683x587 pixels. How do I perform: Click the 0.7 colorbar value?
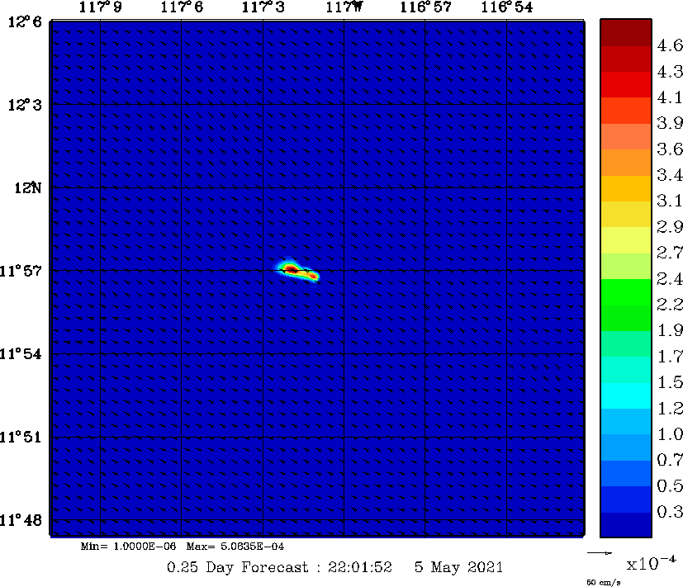[670, 459]
